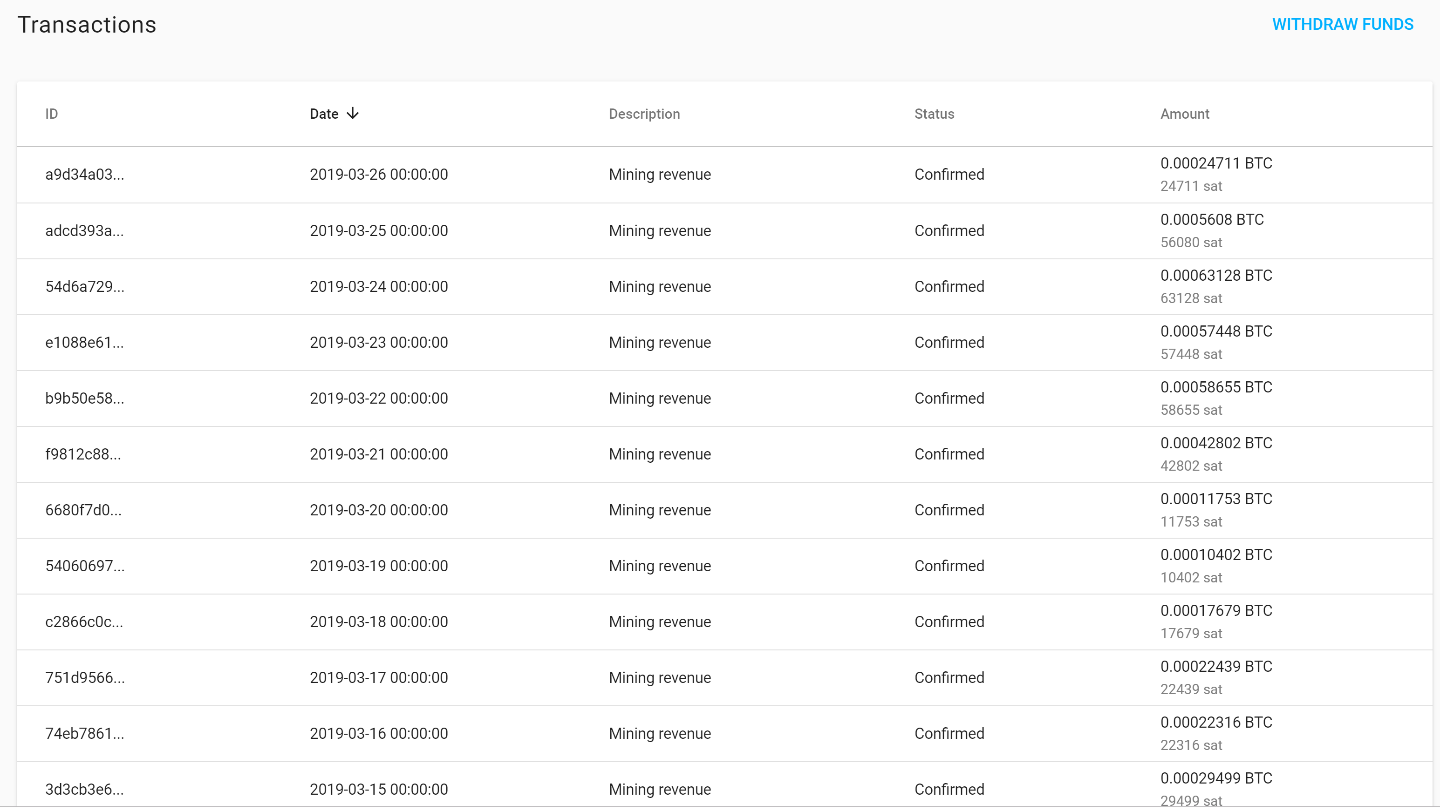Click amount 0.00024711 BTC
1440x811 pixels.
point(1216,163)
